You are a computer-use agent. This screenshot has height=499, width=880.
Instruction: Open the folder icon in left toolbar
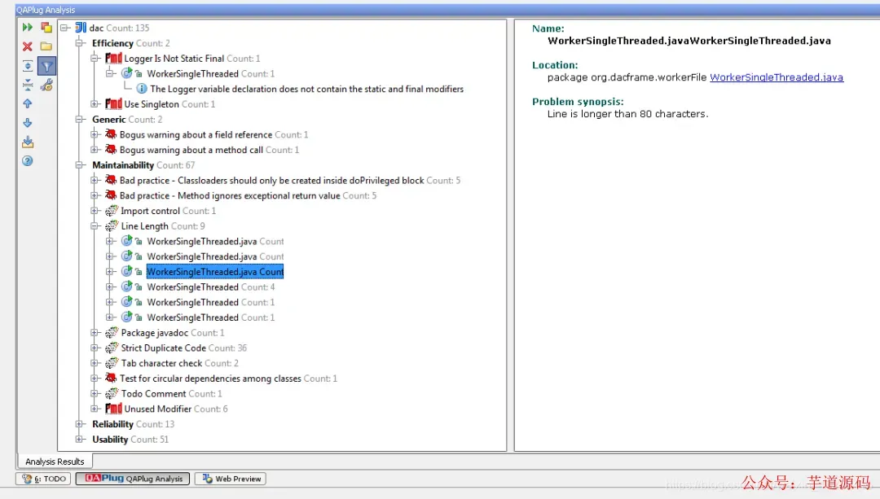point(46,46)
